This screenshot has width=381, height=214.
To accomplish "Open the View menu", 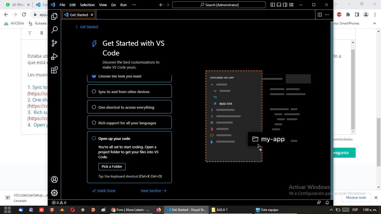I will [103, 5].
